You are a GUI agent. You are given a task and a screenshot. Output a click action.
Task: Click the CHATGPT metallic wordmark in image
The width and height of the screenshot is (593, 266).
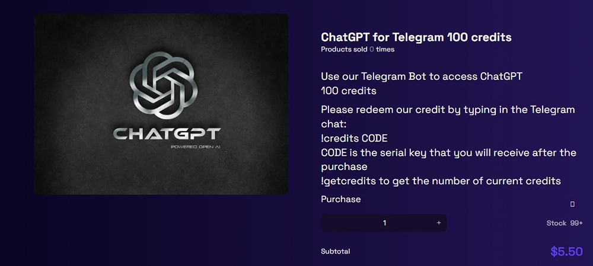tap(167, 134)
